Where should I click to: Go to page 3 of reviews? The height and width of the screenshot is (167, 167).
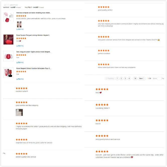click(125, 79)
